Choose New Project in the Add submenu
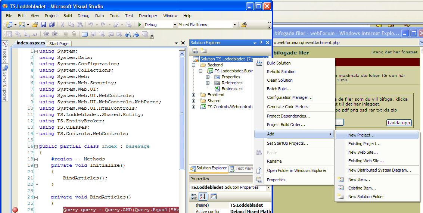The width and height of the screenshot is (423, 213). 377,135
